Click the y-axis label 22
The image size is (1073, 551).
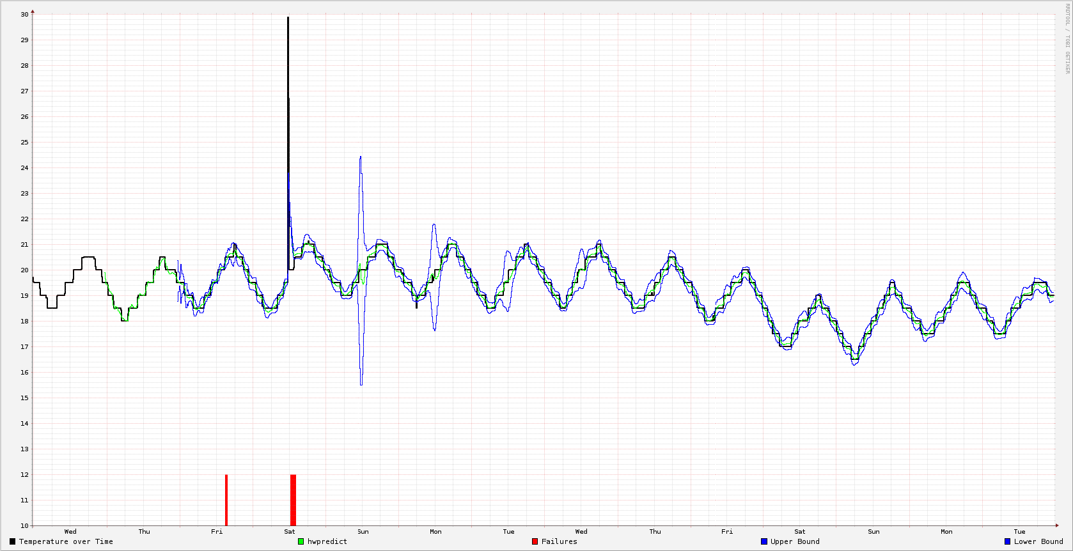(24, 219)
